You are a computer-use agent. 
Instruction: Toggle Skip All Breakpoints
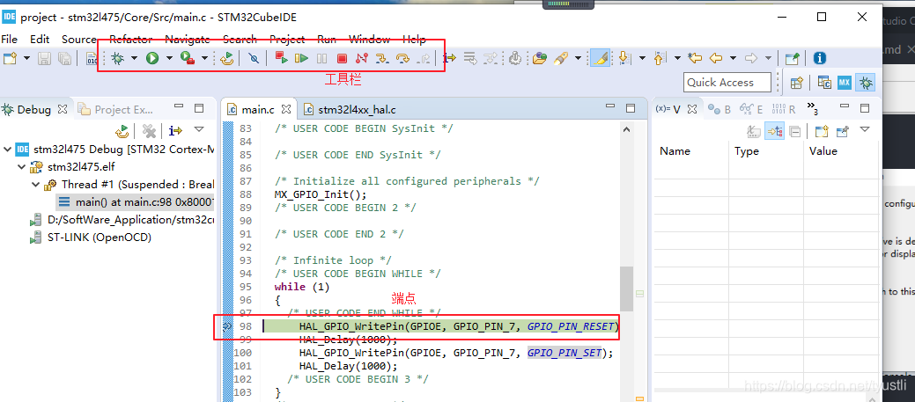254,58
